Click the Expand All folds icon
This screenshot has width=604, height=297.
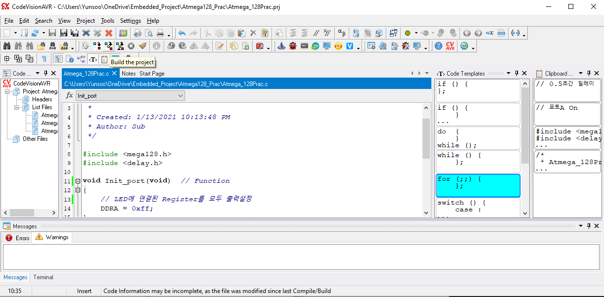coord(18,59)
